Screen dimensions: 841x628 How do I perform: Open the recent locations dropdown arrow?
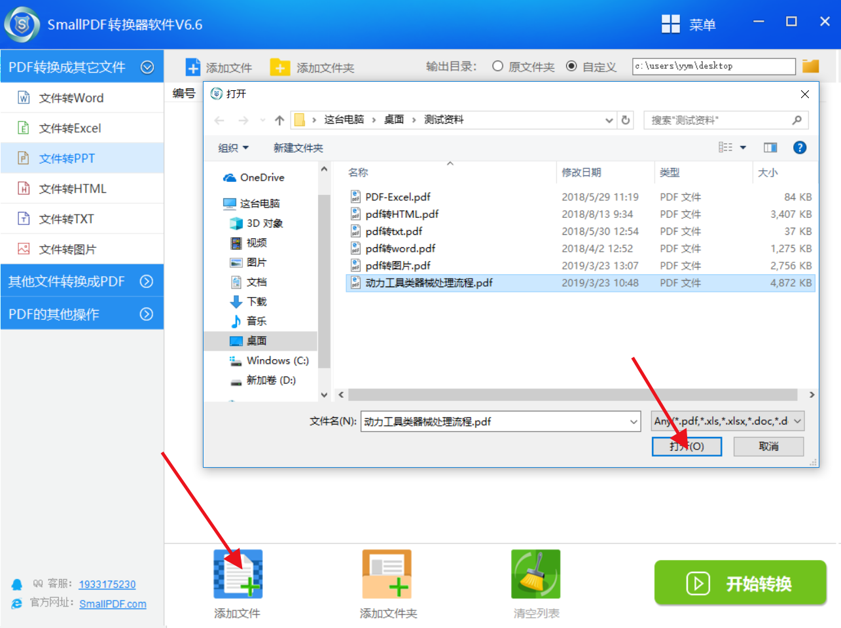(262, 120)
